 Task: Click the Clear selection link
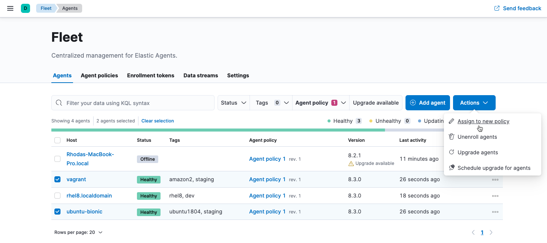[157, 121]
